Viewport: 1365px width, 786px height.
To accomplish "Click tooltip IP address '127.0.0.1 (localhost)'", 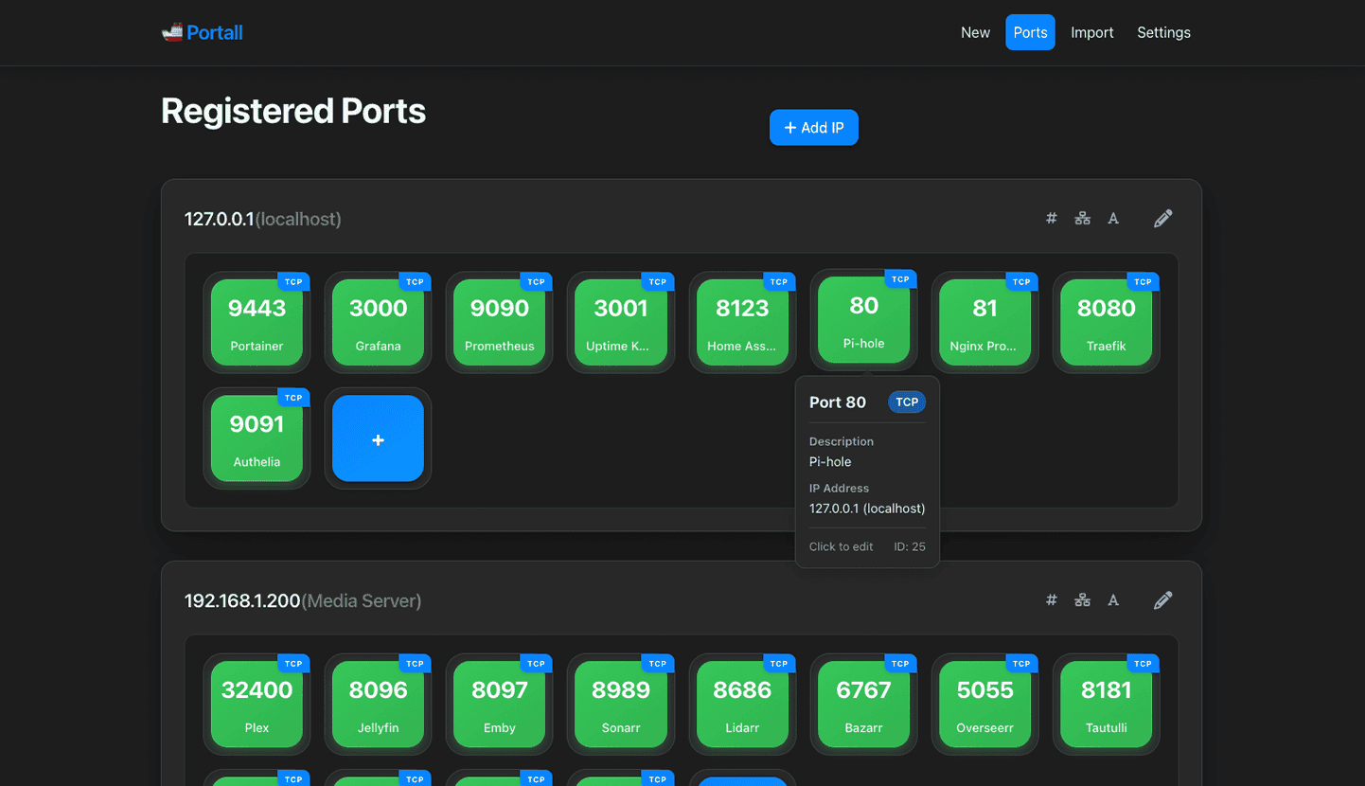I will pyautogui.click(x=867, y=509).
